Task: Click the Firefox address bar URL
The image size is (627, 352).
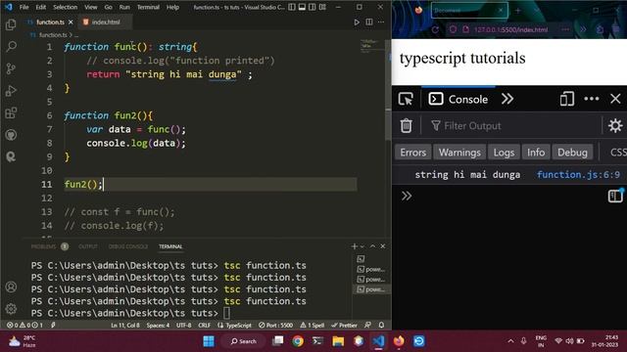Action: [510, 29]
